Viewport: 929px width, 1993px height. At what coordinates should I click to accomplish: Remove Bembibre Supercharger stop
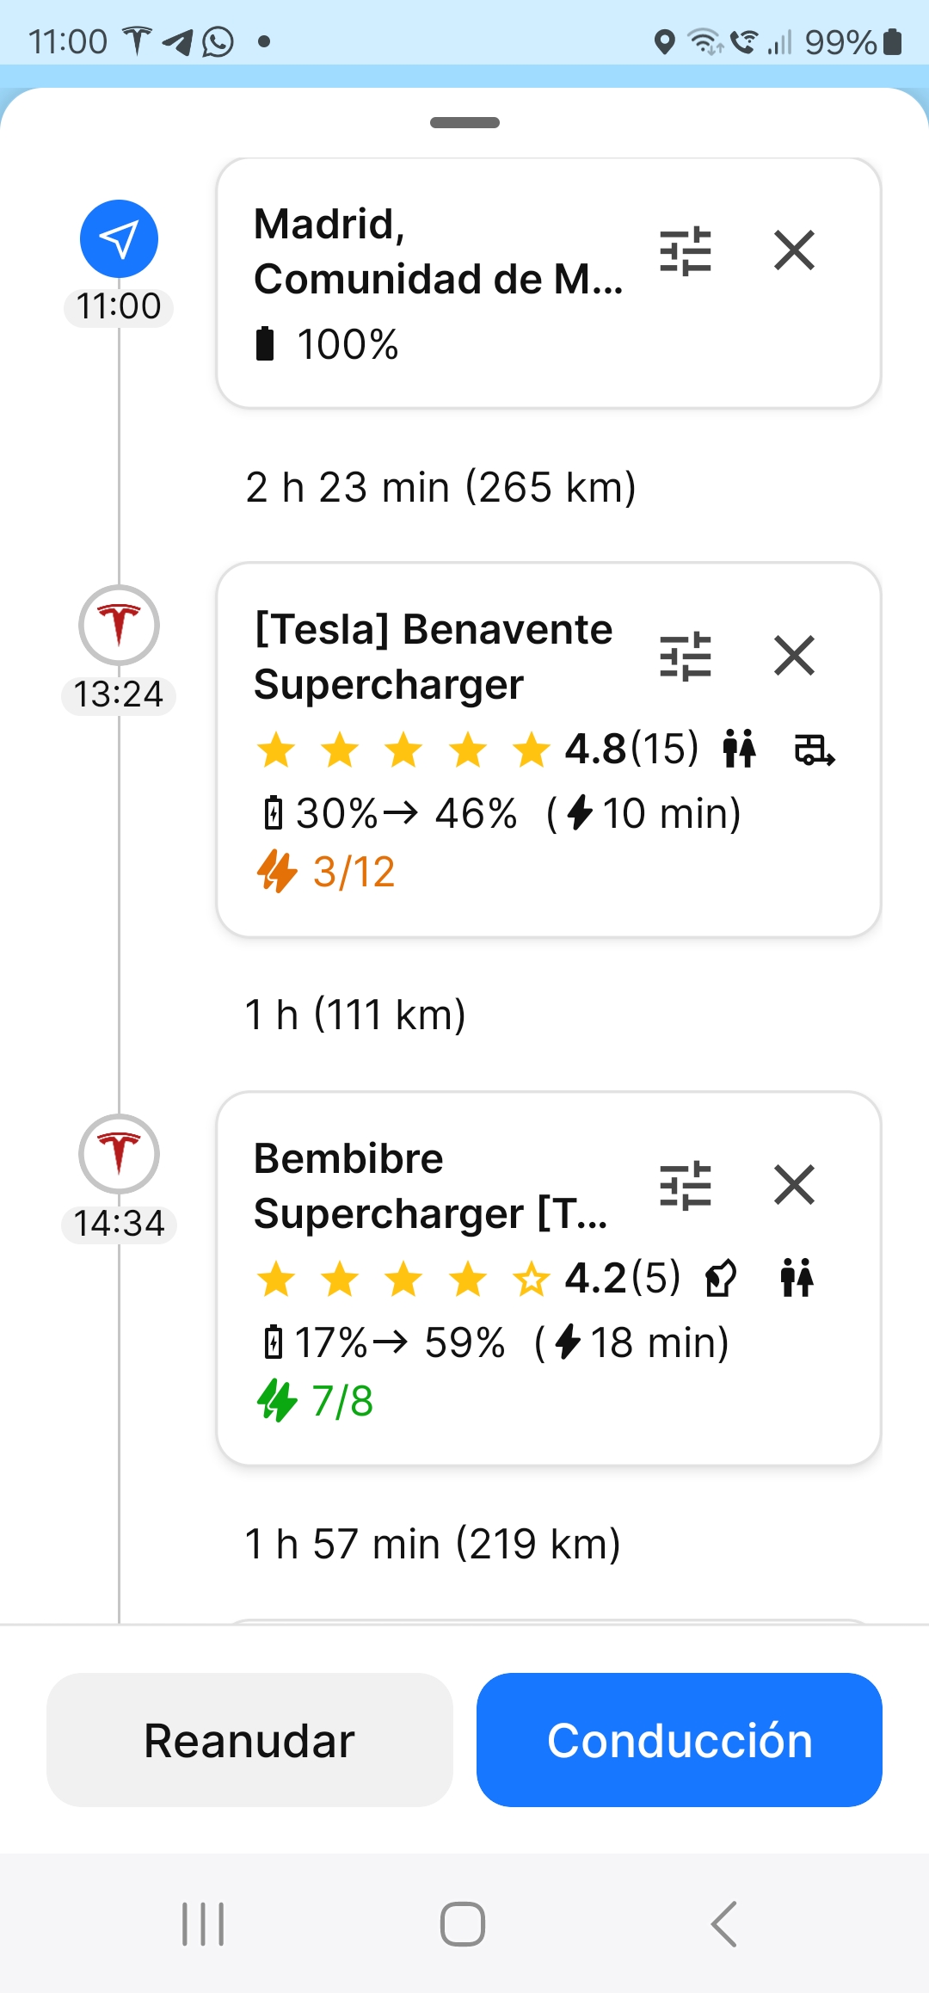point(794,1186)
